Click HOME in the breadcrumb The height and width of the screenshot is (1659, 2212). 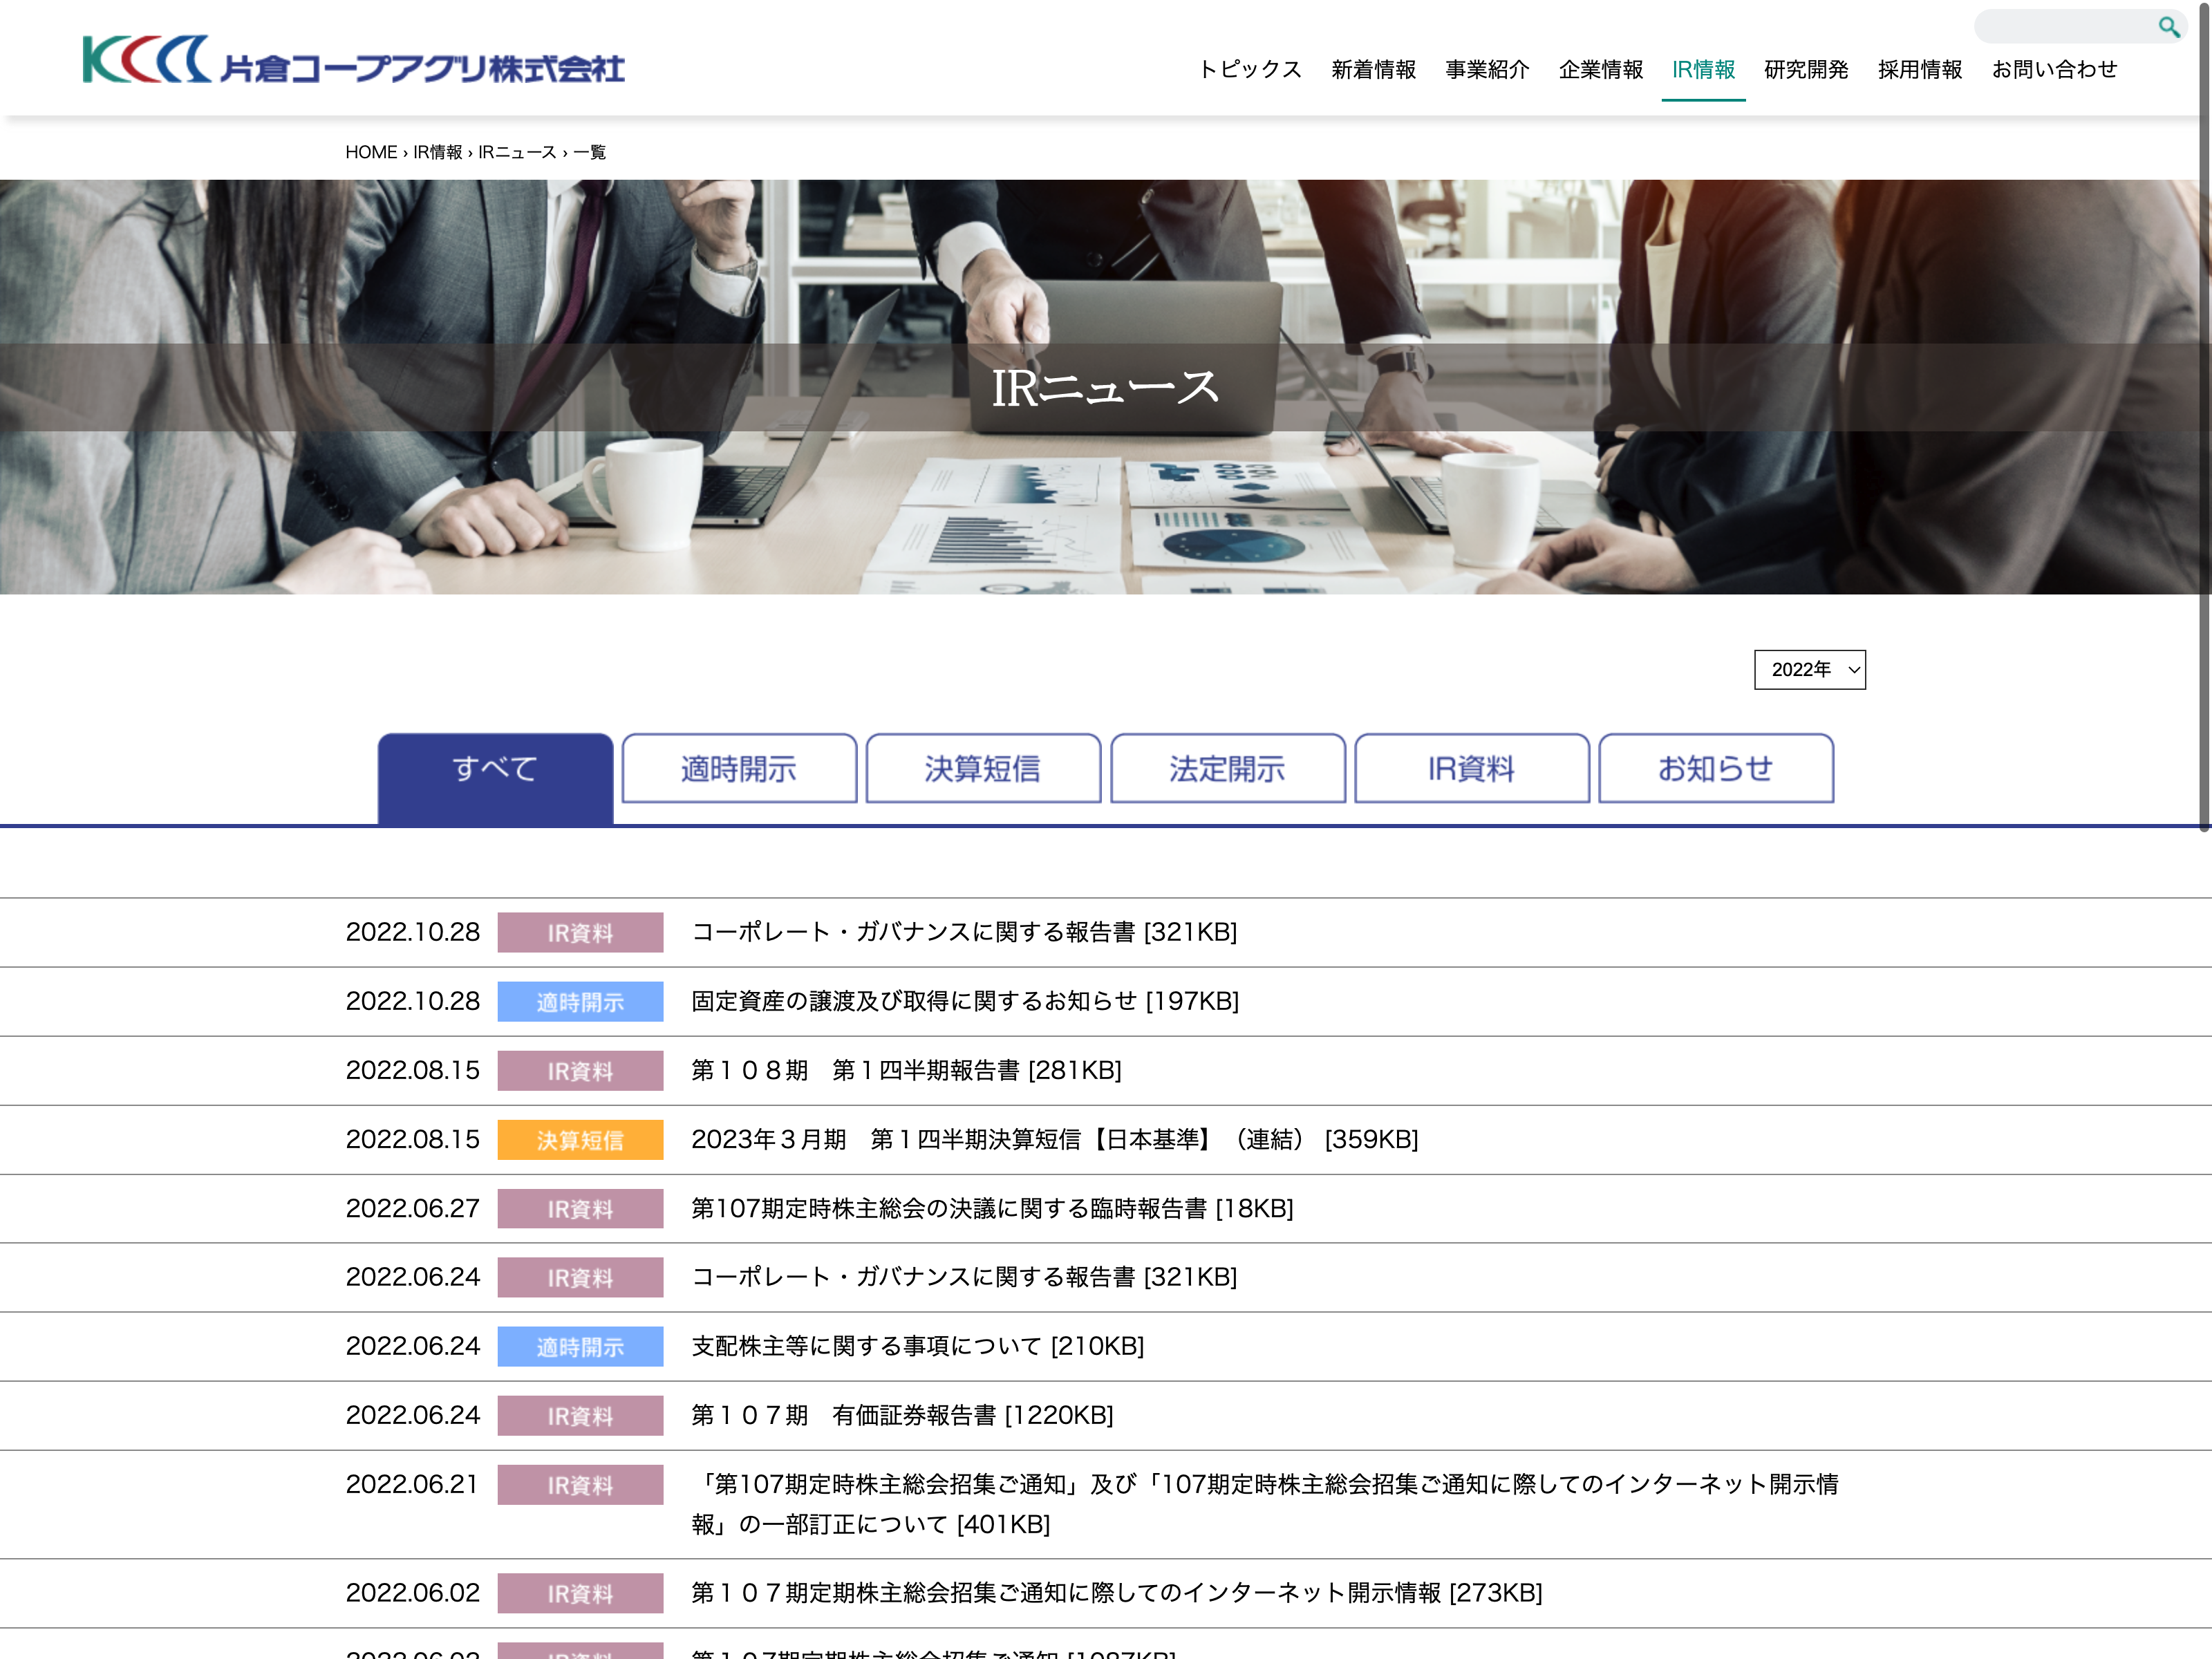coord(371,152)
